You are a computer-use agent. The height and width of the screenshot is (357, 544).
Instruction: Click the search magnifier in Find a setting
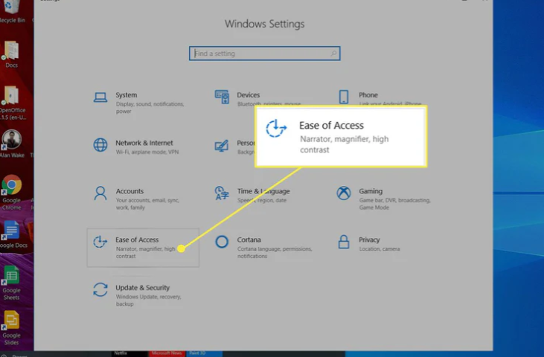(x=333, y=54)
